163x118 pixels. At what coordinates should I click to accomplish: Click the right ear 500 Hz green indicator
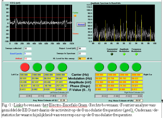[x=99, y=67]
